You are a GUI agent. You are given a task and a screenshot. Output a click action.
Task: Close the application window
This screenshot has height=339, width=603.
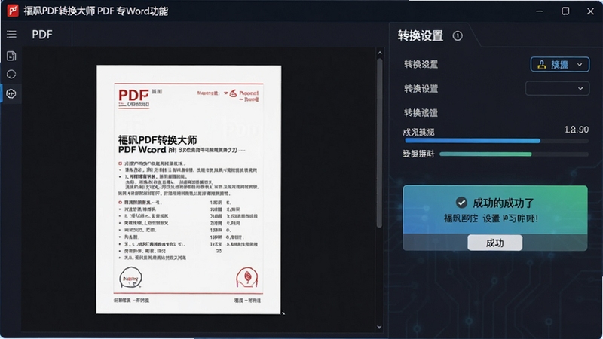pos(591,11)
